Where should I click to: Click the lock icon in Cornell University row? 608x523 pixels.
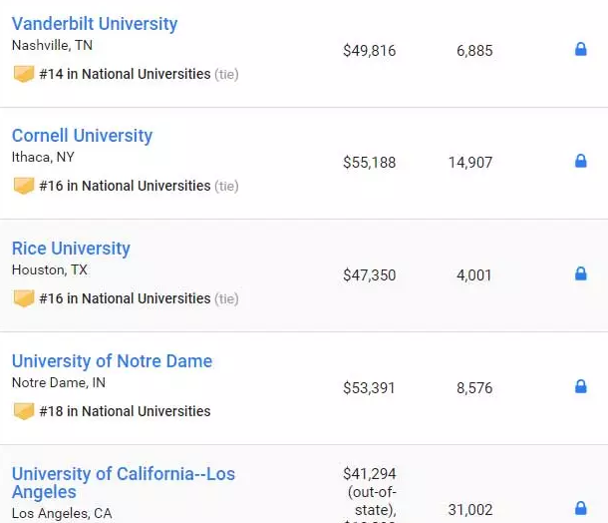click(581, 161)
